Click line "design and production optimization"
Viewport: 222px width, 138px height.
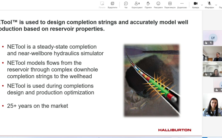coord(51,92)
